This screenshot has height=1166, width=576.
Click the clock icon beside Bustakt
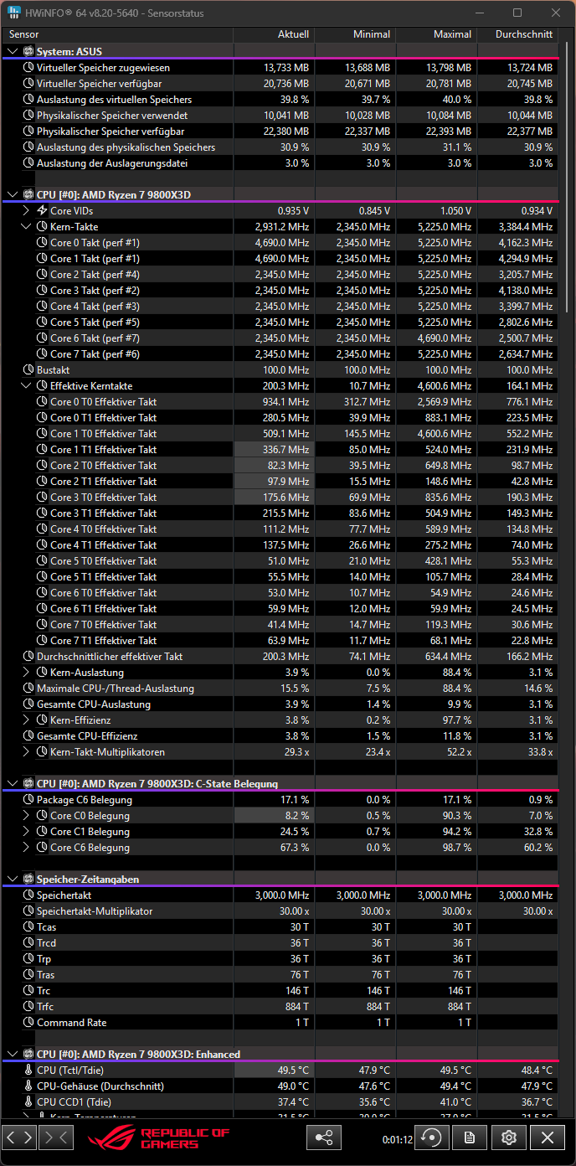pyautogui.click(x=28, y=369)
